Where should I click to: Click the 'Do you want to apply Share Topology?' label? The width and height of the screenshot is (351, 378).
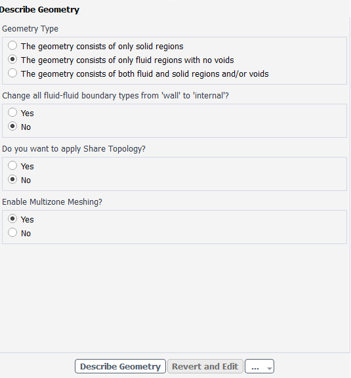tap(73, 149)
